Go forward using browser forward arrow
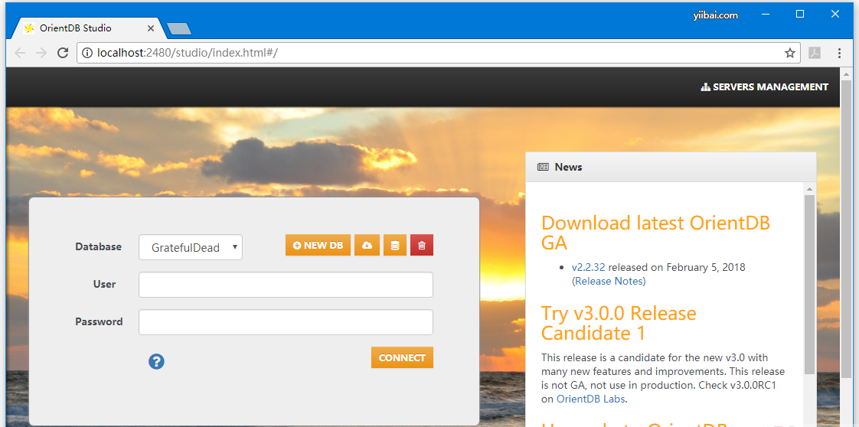 click(41, 53)
